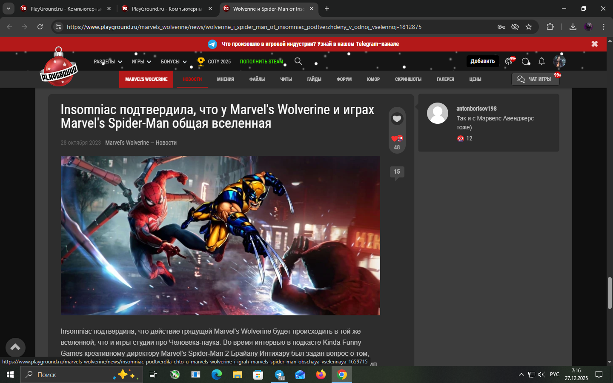
Task: Open Chrome downloads
Action: pos(573,27)
